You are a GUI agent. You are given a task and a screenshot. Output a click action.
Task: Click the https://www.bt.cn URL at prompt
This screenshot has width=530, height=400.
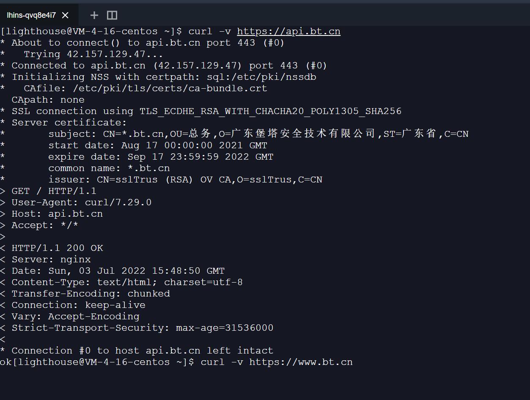click(x=301, y=362)
